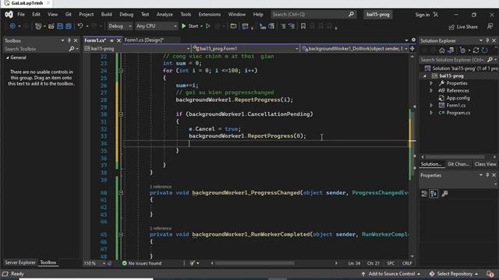Click the Property Pages wrench icon

click(444, 194)
